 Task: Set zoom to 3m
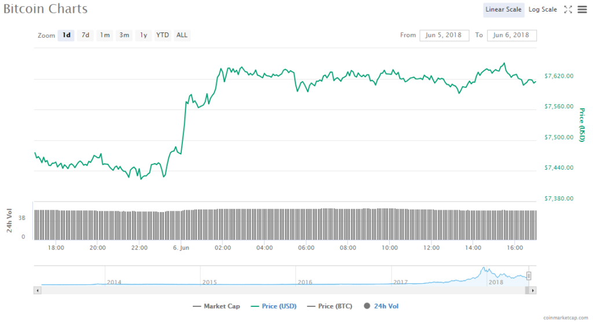pyautogui.click(x=124, y=35)
